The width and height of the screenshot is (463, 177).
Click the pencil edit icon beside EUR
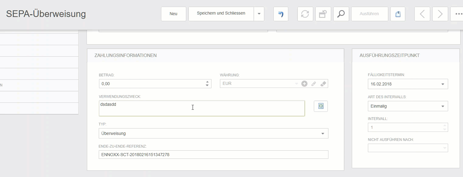coord(314,84)
